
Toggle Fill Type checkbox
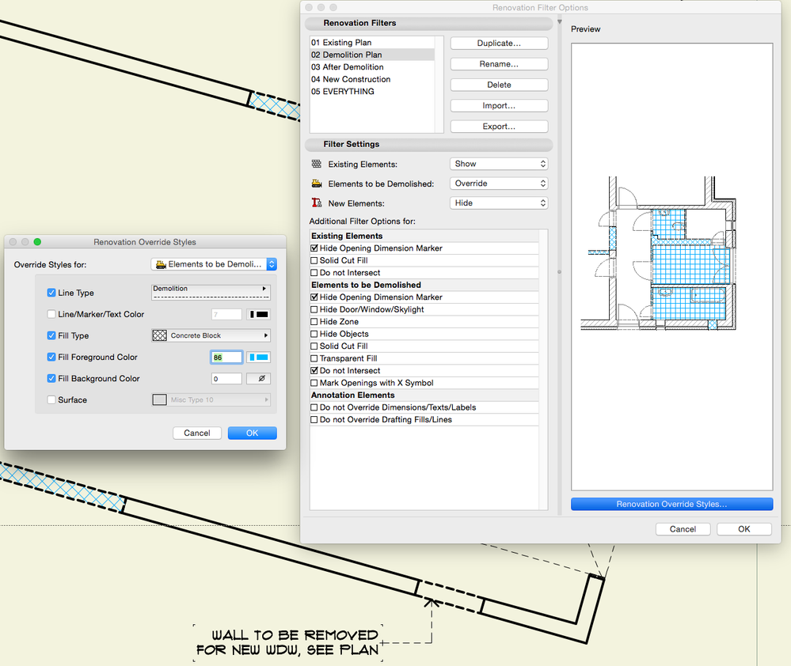tap(51, 335)
